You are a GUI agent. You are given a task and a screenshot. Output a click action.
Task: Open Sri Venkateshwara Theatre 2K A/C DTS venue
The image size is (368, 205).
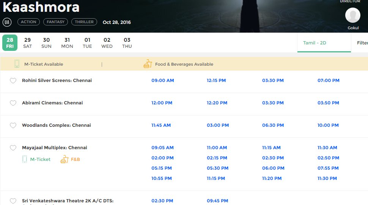(68, 201)
